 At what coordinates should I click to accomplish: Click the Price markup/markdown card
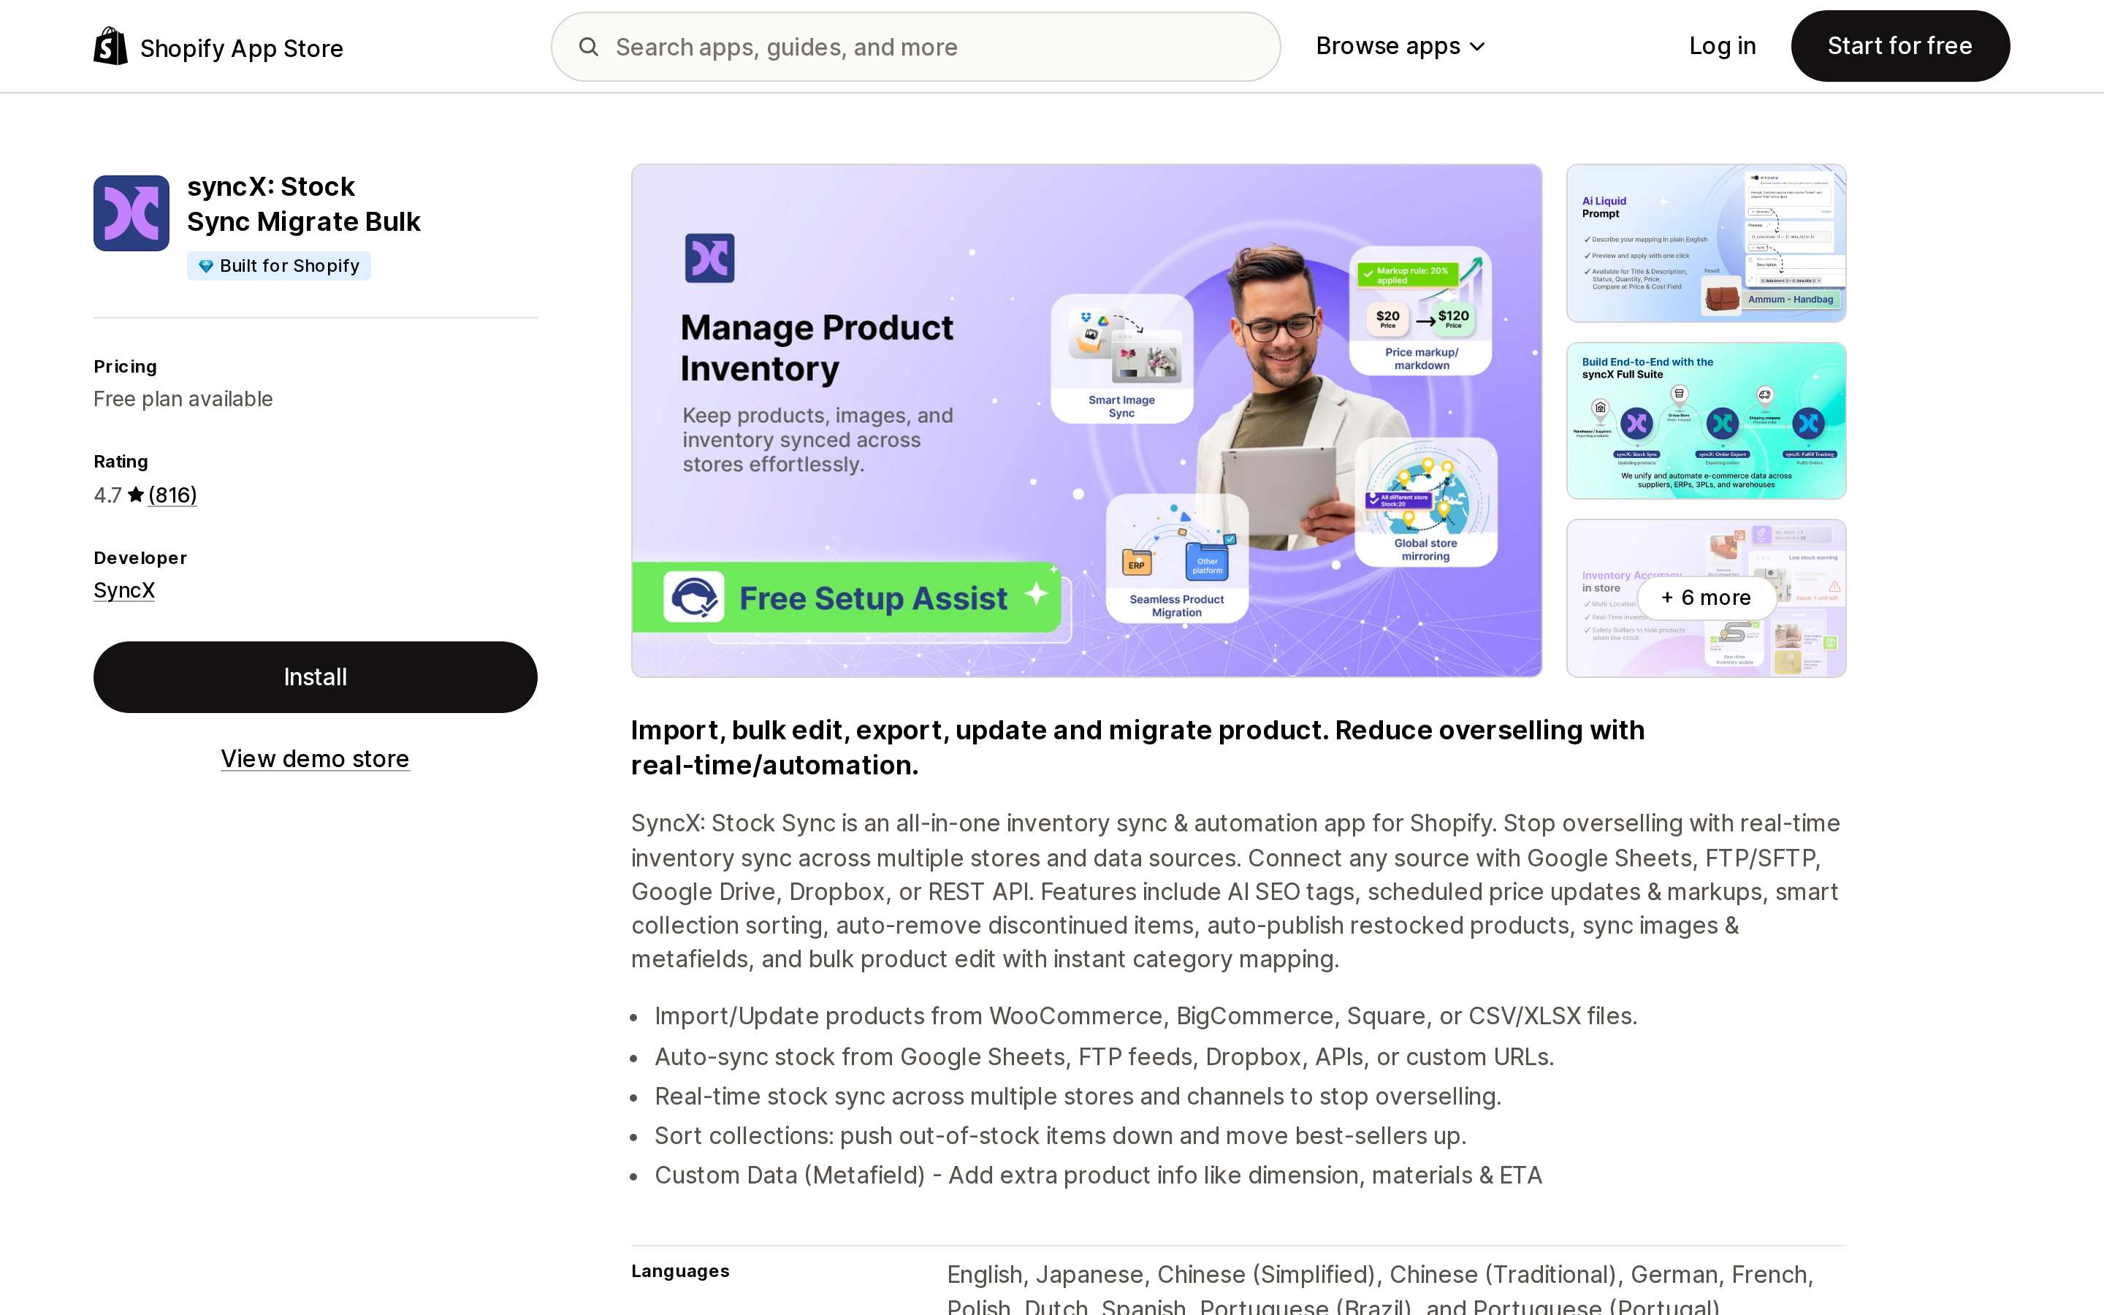point(1421,311)
